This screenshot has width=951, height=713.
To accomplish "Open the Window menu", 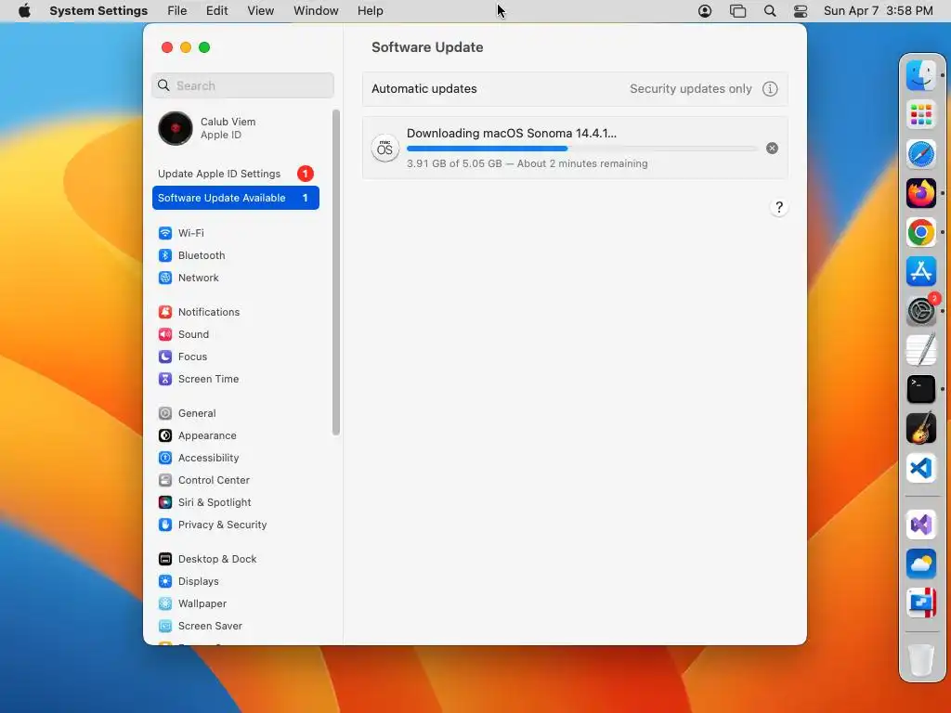I will pos(316,11).
